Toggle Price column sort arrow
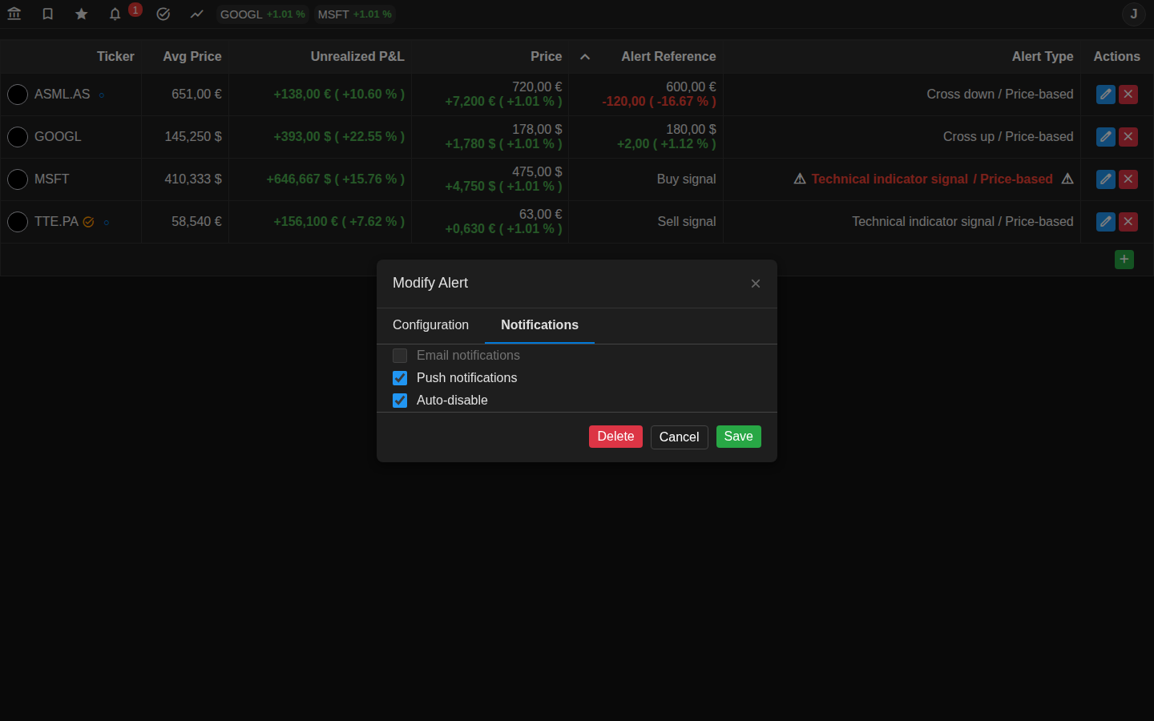 click(x=585, y=57)
